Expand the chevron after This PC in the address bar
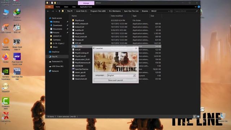231x130 pixels. pos(74,11)
